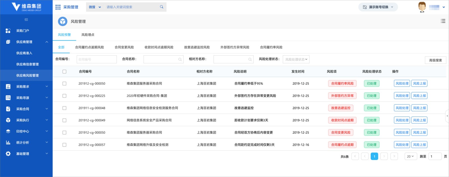The width and height of the screenshot is (449, 177).
Task: Click the 印控中心 layers icon
Action: click(x=8, y=131)
